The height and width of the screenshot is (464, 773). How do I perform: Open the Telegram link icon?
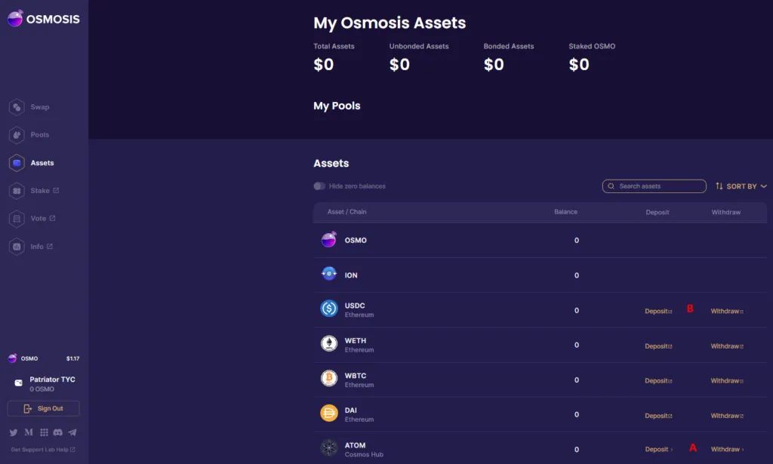[72, 432]
